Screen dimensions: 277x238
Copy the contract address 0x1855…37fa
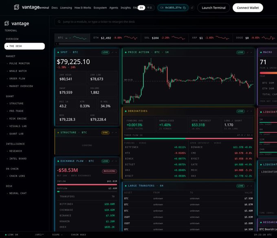tap(184, 8)
